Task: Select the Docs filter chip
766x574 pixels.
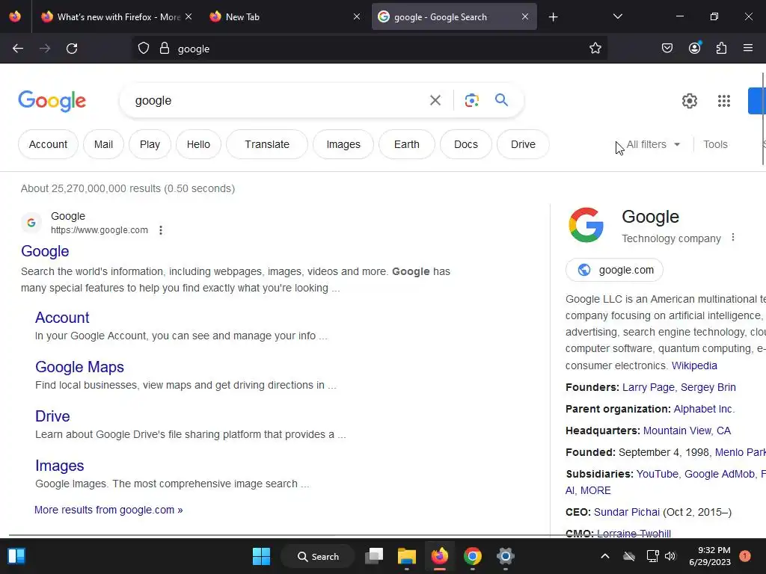Action: pyautogui.click(x=465, y=144)
